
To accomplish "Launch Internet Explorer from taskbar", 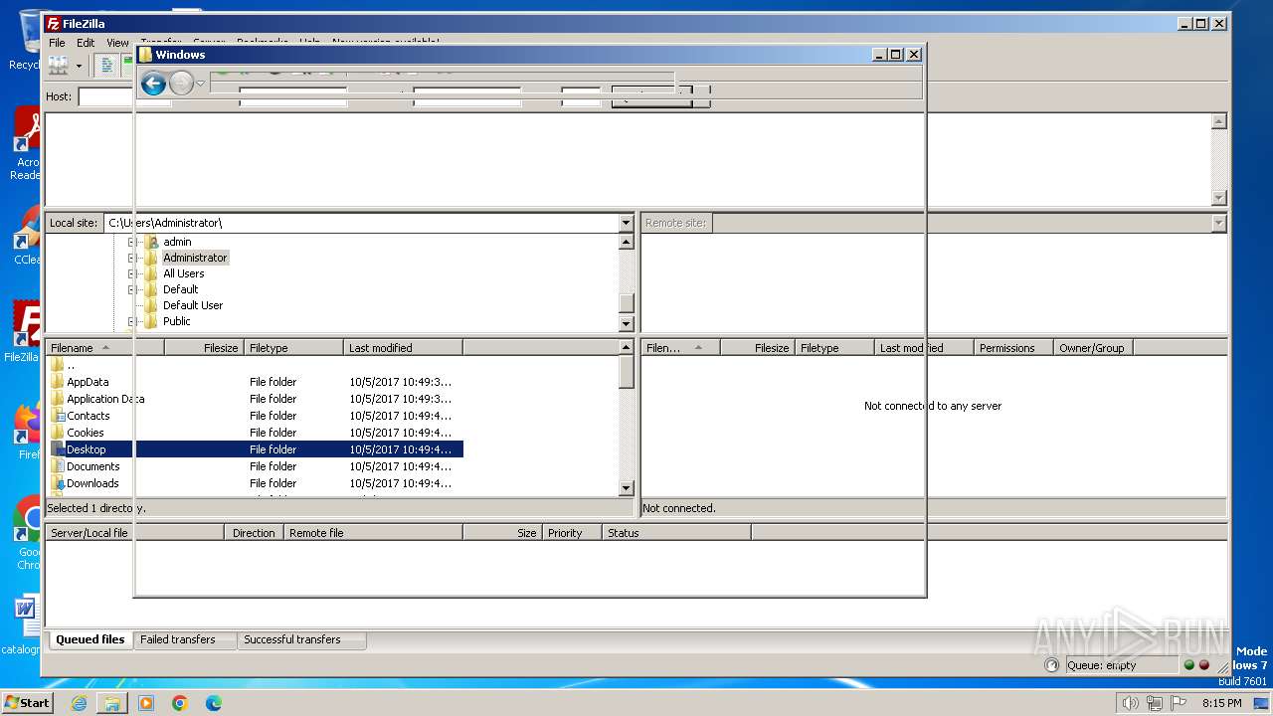I will (x=79, y=703).
